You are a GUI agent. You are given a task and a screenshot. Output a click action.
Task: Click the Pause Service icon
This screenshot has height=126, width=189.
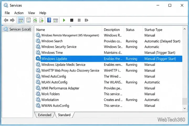click(79, 20)
